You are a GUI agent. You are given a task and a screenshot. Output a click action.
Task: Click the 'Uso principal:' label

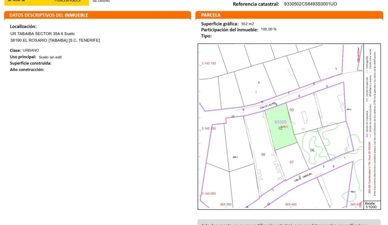pyautogui.click(x=23, y=57)
